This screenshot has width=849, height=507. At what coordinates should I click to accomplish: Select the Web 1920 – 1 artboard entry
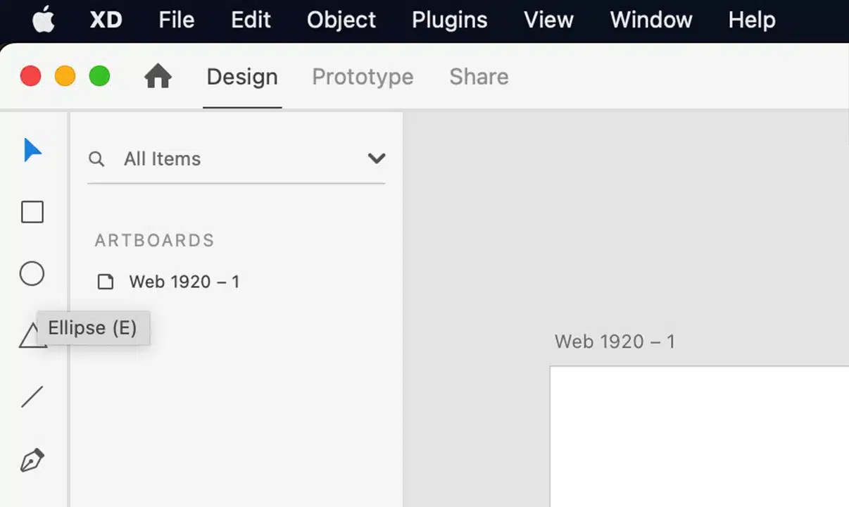pos(184,282)
